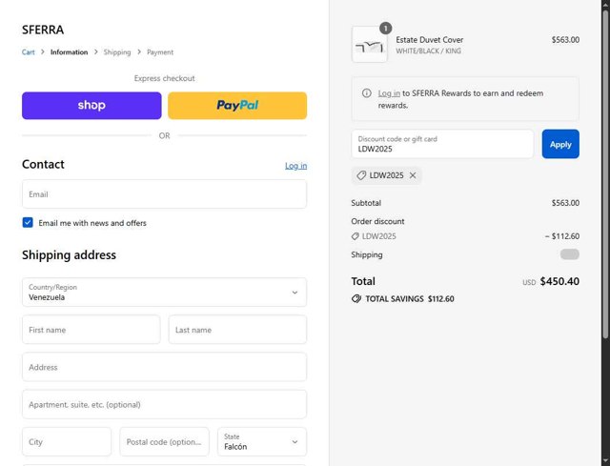
Task: Click the Total Savings tag icon
Action: (x=356, y=298)
